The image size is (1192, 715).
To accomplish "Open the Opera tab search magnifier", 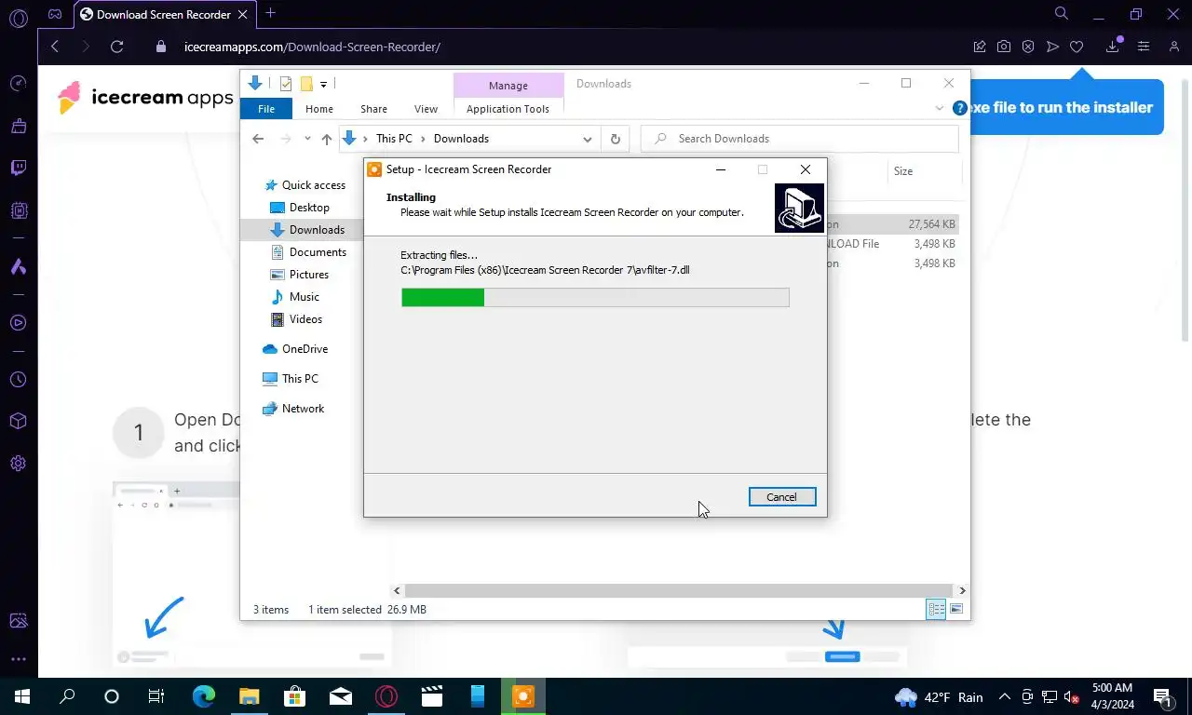I will [x=1062, y=14].
